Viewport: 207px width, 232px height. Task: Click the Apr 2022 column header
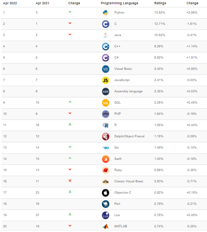(x=10, y=3)
